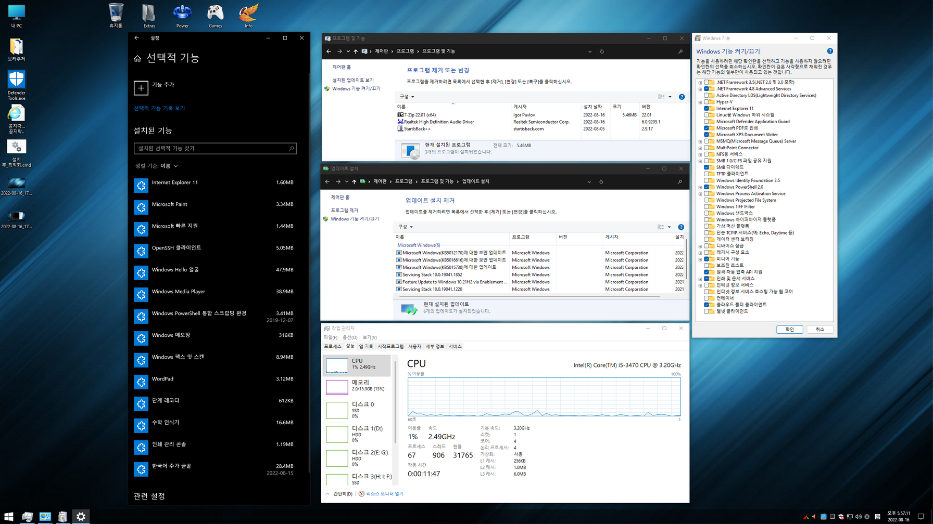Screen dimensions: 933x524
Task: Open the 내 PC desktop icon
Action: [16, 15]
